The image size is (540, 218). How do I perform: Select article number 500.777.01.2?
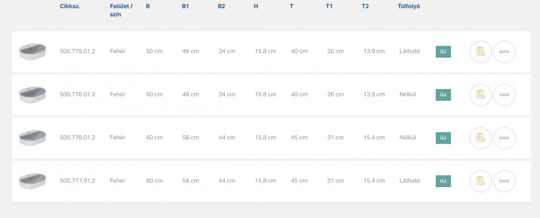click(77, 181)
